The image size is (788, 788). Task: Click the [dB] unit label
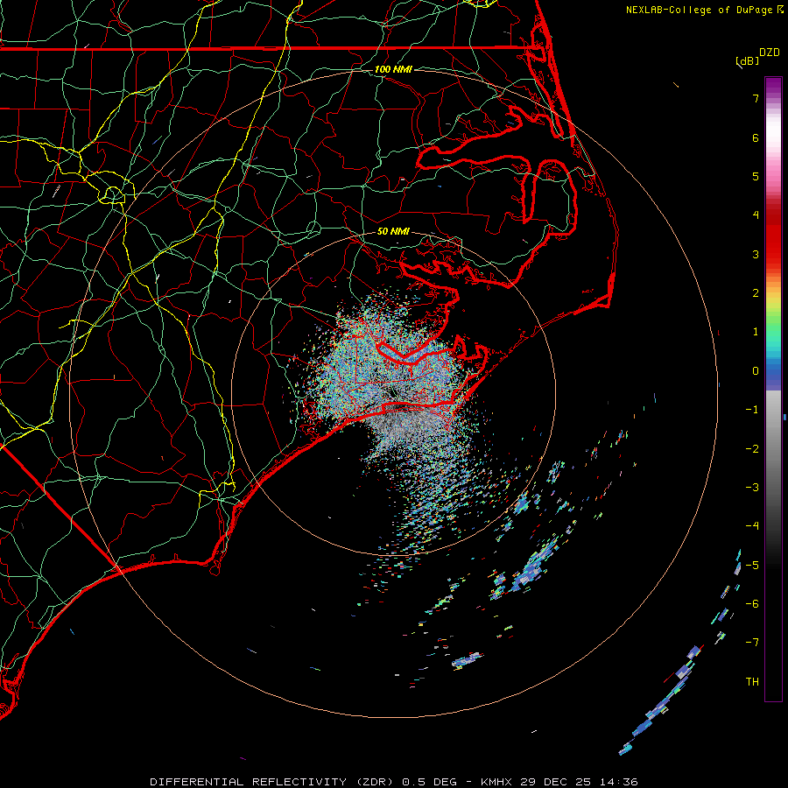point(748,60)
